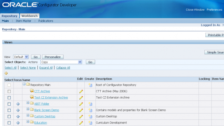Click the ABIT Folder folder icon
Viewport: 224px width, 126px height.
(32, 103)
